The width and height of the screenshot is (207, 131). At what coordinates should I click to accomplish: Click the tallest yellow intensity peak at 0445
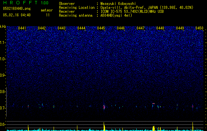click(x=104, y=126)
